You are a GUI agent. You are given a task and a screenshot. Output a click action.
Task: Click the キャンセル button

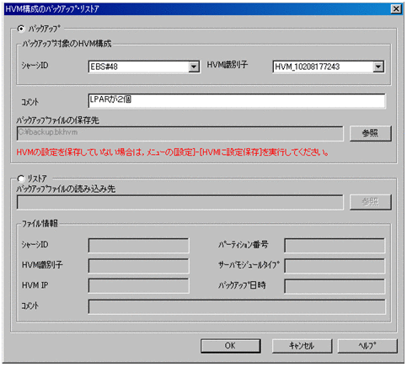[302, 346]
